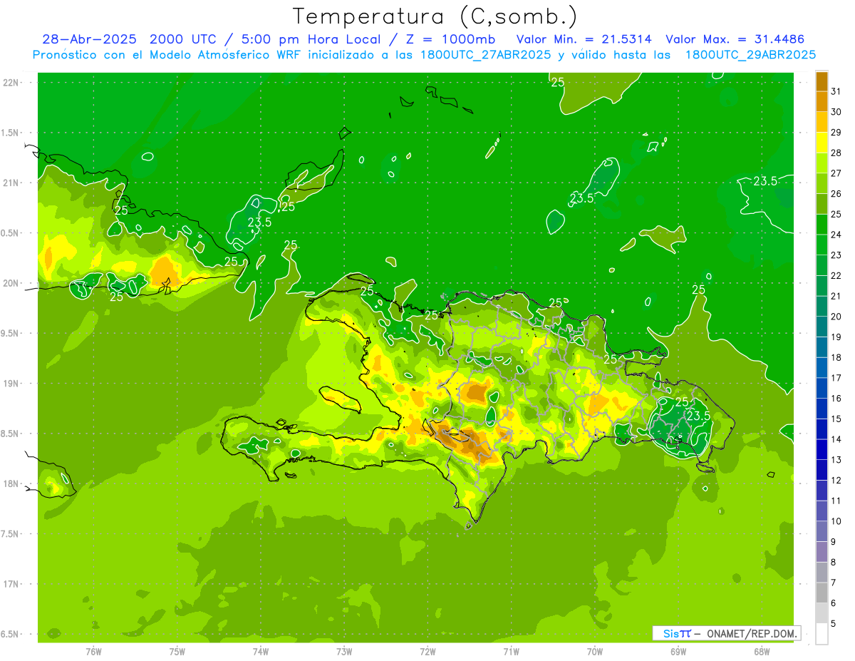Click the "70W" longitude axis label

[594, 652]
